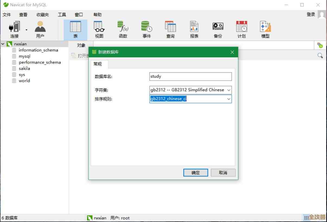Switch to the Objects (对象) tab
The height and width of the screenshot is (222, 327).
81,45
